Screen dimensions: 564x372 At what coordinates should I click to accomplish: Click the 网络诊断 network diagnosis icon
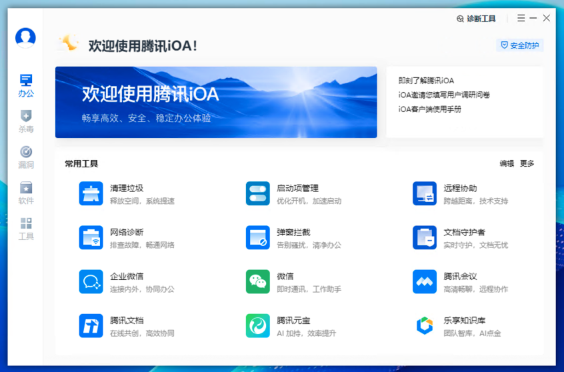click(x=91, y=238)
